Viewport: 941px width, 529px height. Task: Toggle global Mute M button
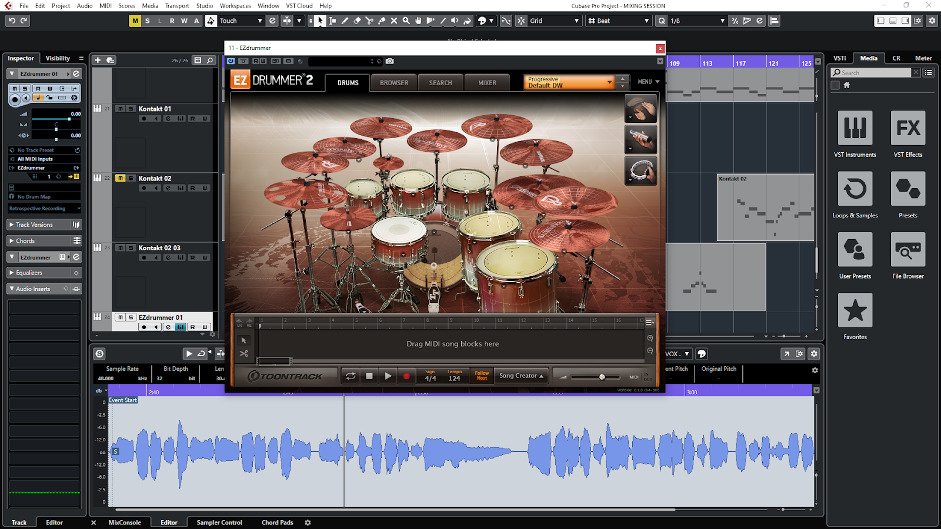pyautogui.click(x=135, y=21)
